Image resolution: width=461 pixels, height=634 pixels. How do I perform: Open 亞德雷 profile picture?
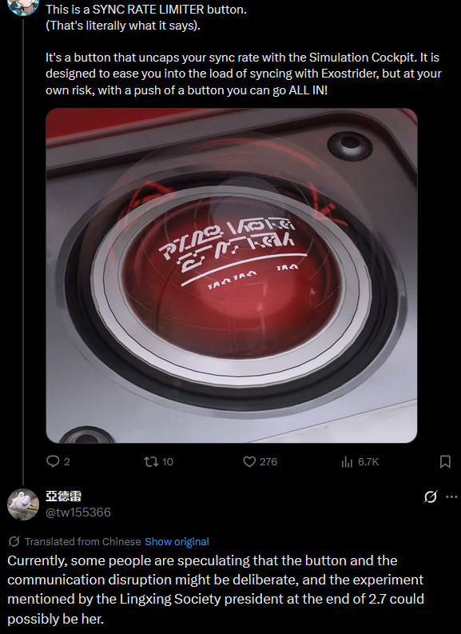(23, 504)
